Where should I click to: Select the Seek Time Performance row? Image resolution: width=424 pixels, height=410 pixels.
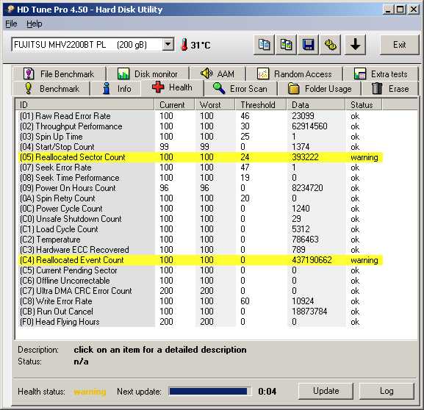click(x=201, y=178)
